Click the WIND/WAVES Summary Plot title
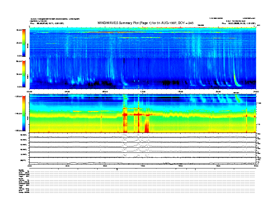276x213 pixels. 145,23
